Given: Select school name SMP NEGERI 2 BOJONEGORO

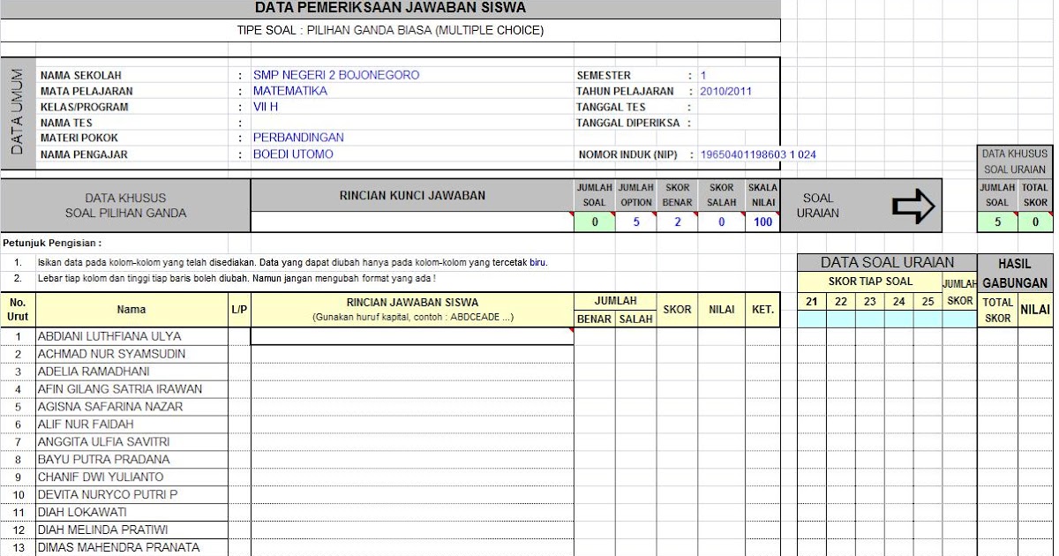Looking at the screenshot, I should pos(336,75).
